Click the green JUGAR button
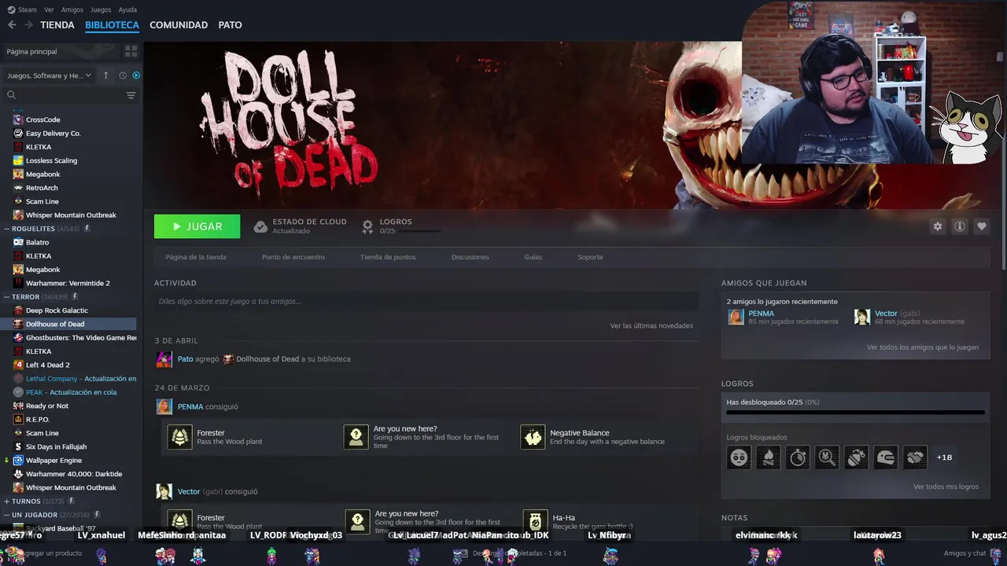This screenshot has width=1007, height=566. (197, 226)
